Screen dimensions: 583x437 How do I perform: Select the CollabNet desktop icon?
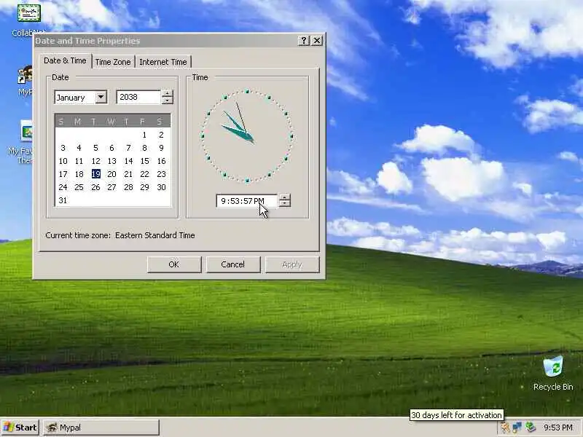pos(28,20)
